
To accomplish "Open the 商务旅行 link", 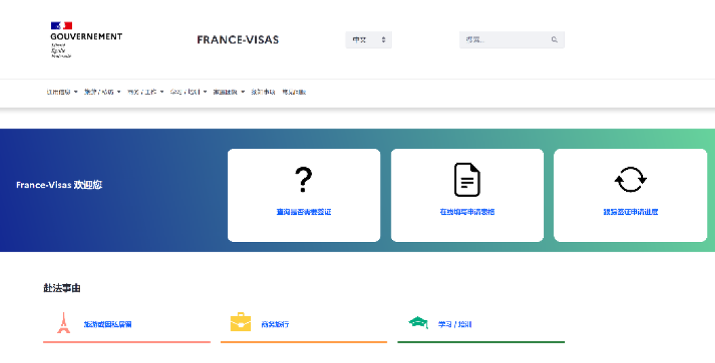I will (x=275, y=324).
